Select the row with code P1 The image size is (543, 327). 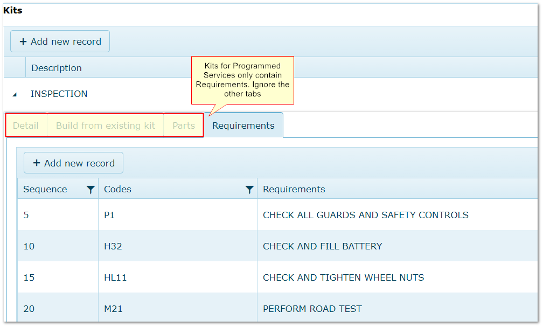(109, 215)
